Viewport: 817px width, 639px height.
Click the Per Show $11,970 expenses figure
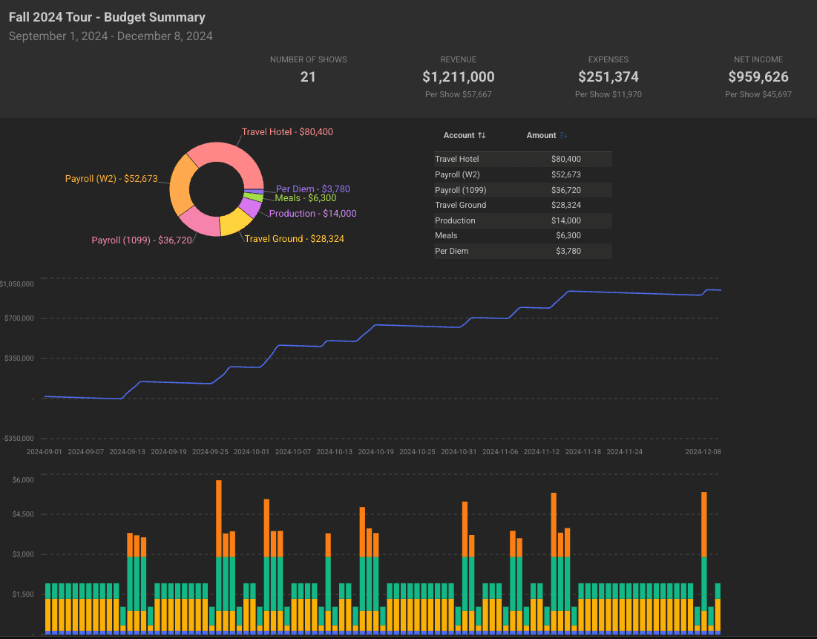(x=608, y=94)
